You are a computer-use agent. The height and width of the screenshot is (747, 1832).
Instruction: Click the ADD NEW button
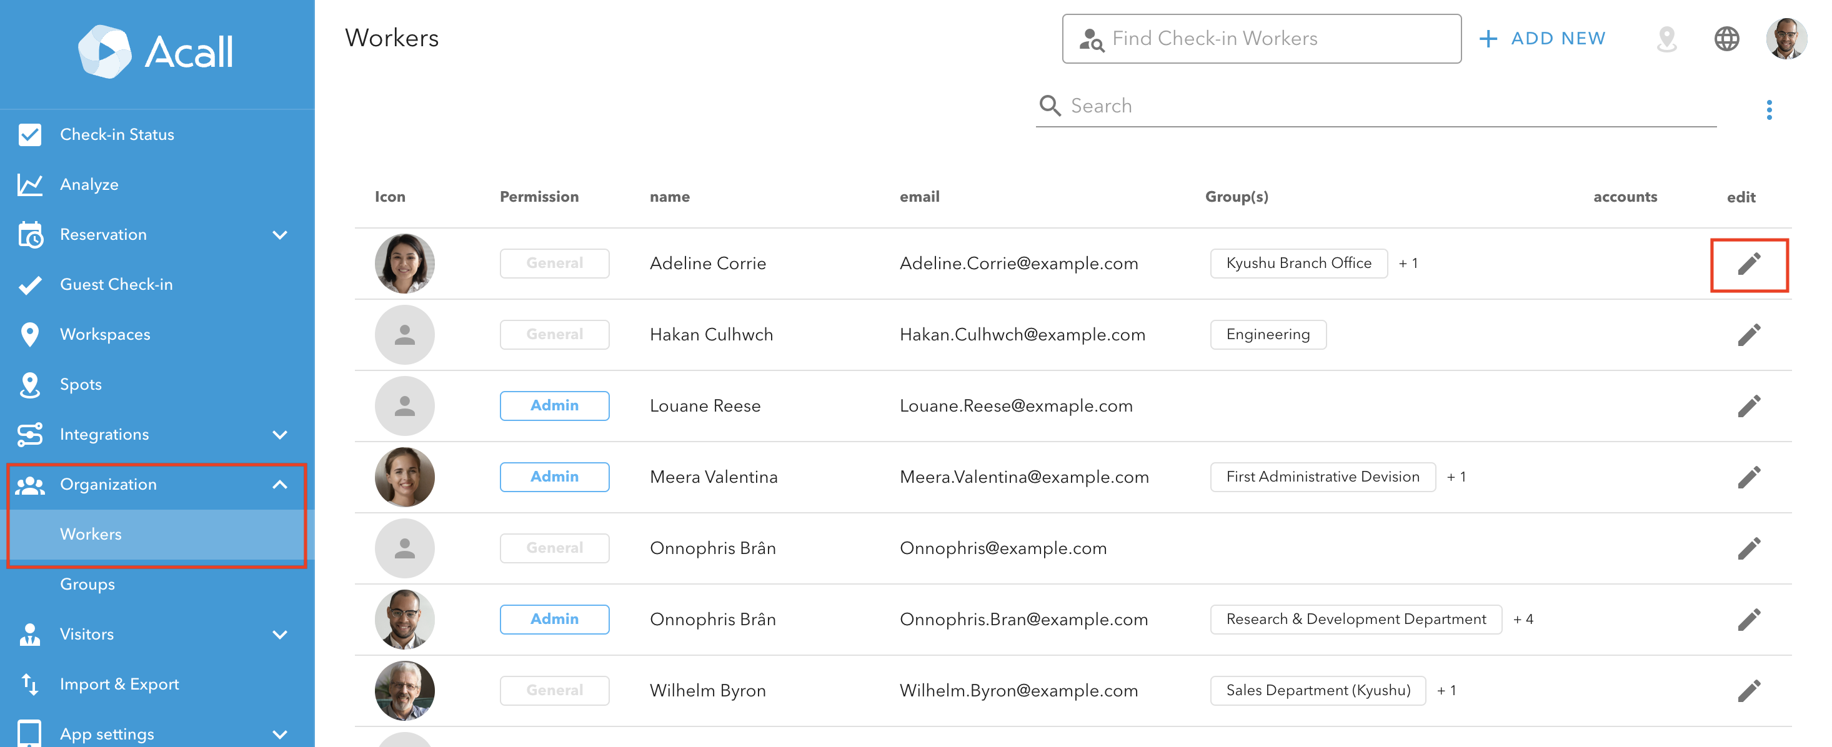[1542, 38]
